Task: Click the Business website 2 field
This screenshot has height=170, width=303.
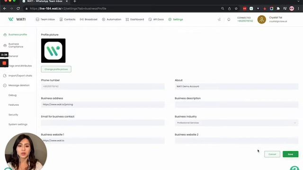Action: (x=237, y=141)
